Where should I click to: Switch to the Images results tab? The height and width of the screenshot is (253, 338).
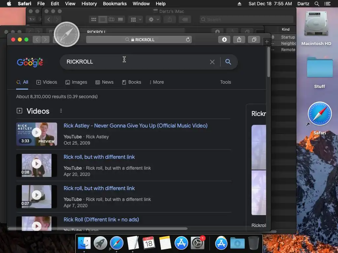click(76, 82)
